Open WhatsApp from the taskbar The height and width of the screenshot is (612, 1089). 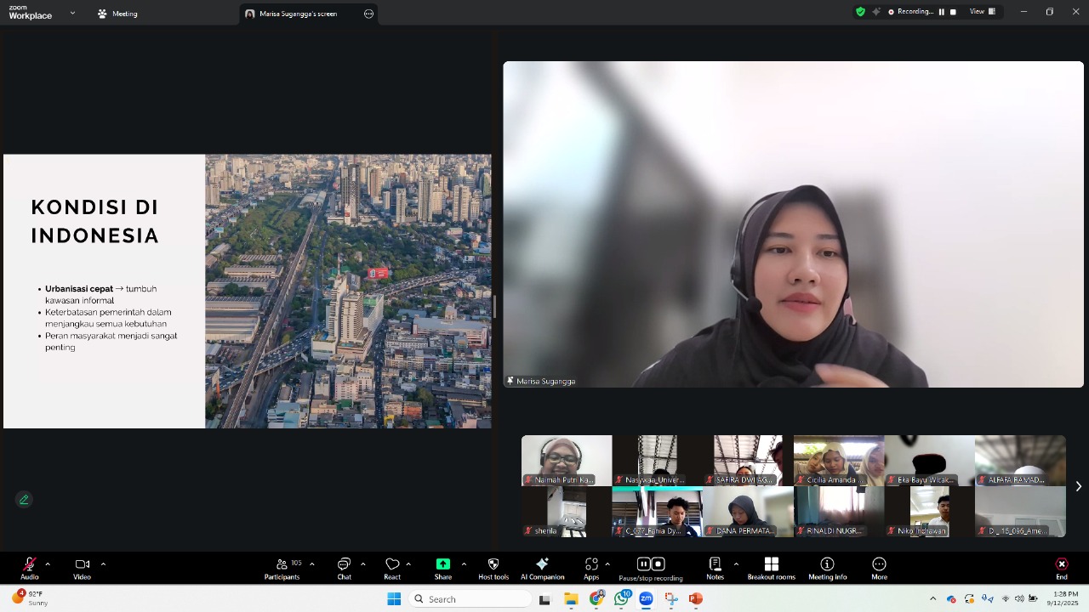(621, 599)
